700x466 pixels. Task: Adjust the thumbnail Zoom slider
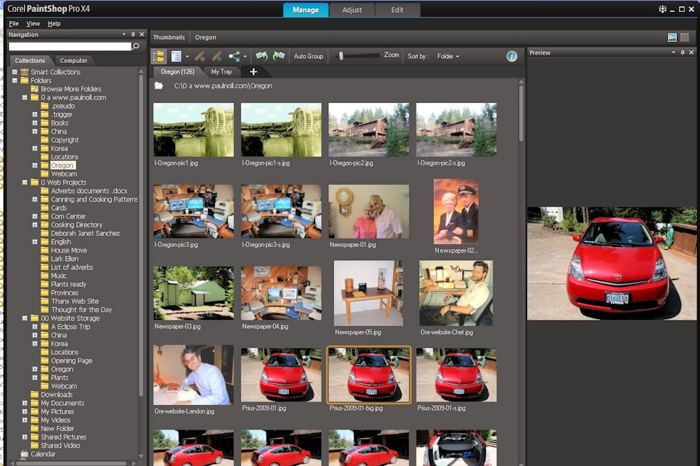(x=341, y=56)
